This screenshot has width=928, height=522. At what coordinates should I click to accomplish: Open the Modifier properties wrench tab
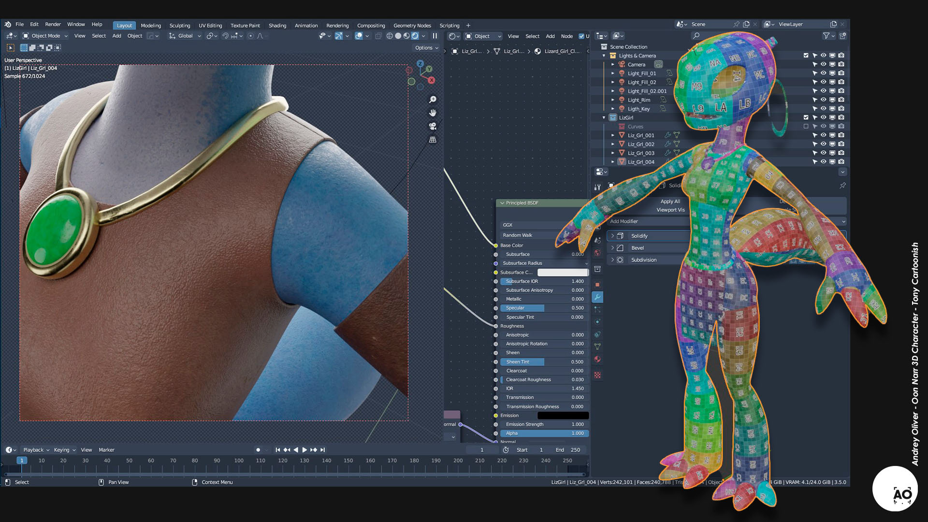tap(597, 297)
